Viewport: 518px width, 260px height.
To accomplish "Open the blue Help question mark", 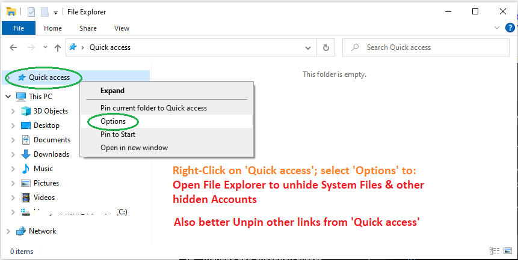I will pyautogui.click(x=510, y=28).
